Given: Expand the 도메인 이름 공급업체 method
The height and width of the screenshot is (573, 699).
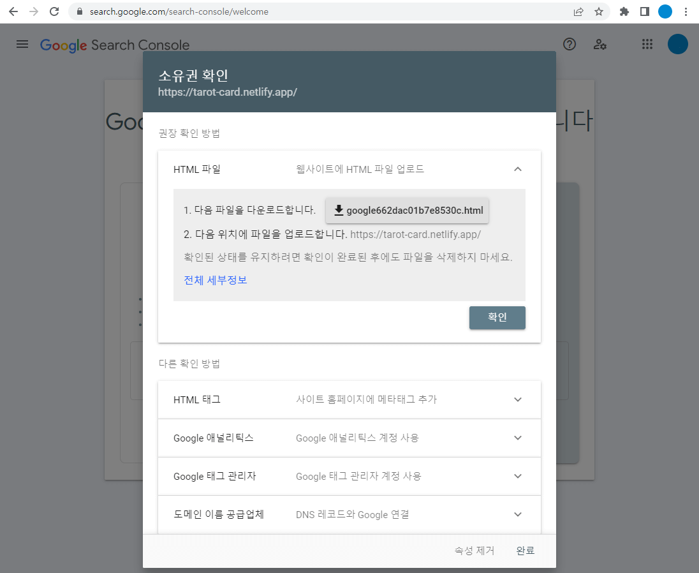Looking at the screenshot, I should (518, 514).
